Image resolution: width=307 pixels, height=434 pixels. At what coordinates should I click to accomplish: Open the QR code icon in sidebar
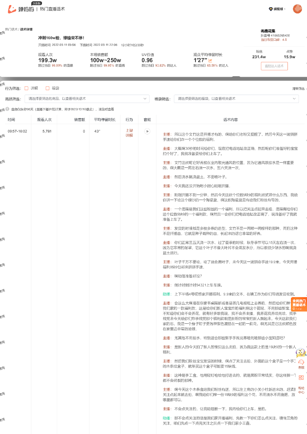[301, 378]
